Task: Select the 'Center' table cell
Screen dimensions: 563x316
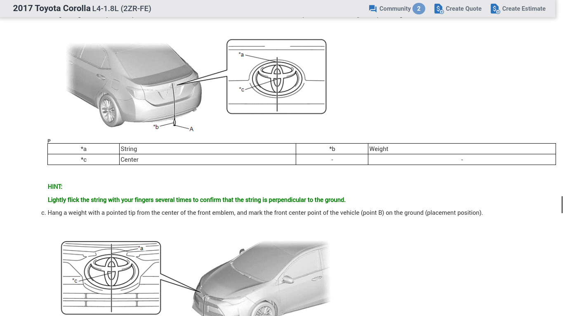Action: click(x=207, y=160)
